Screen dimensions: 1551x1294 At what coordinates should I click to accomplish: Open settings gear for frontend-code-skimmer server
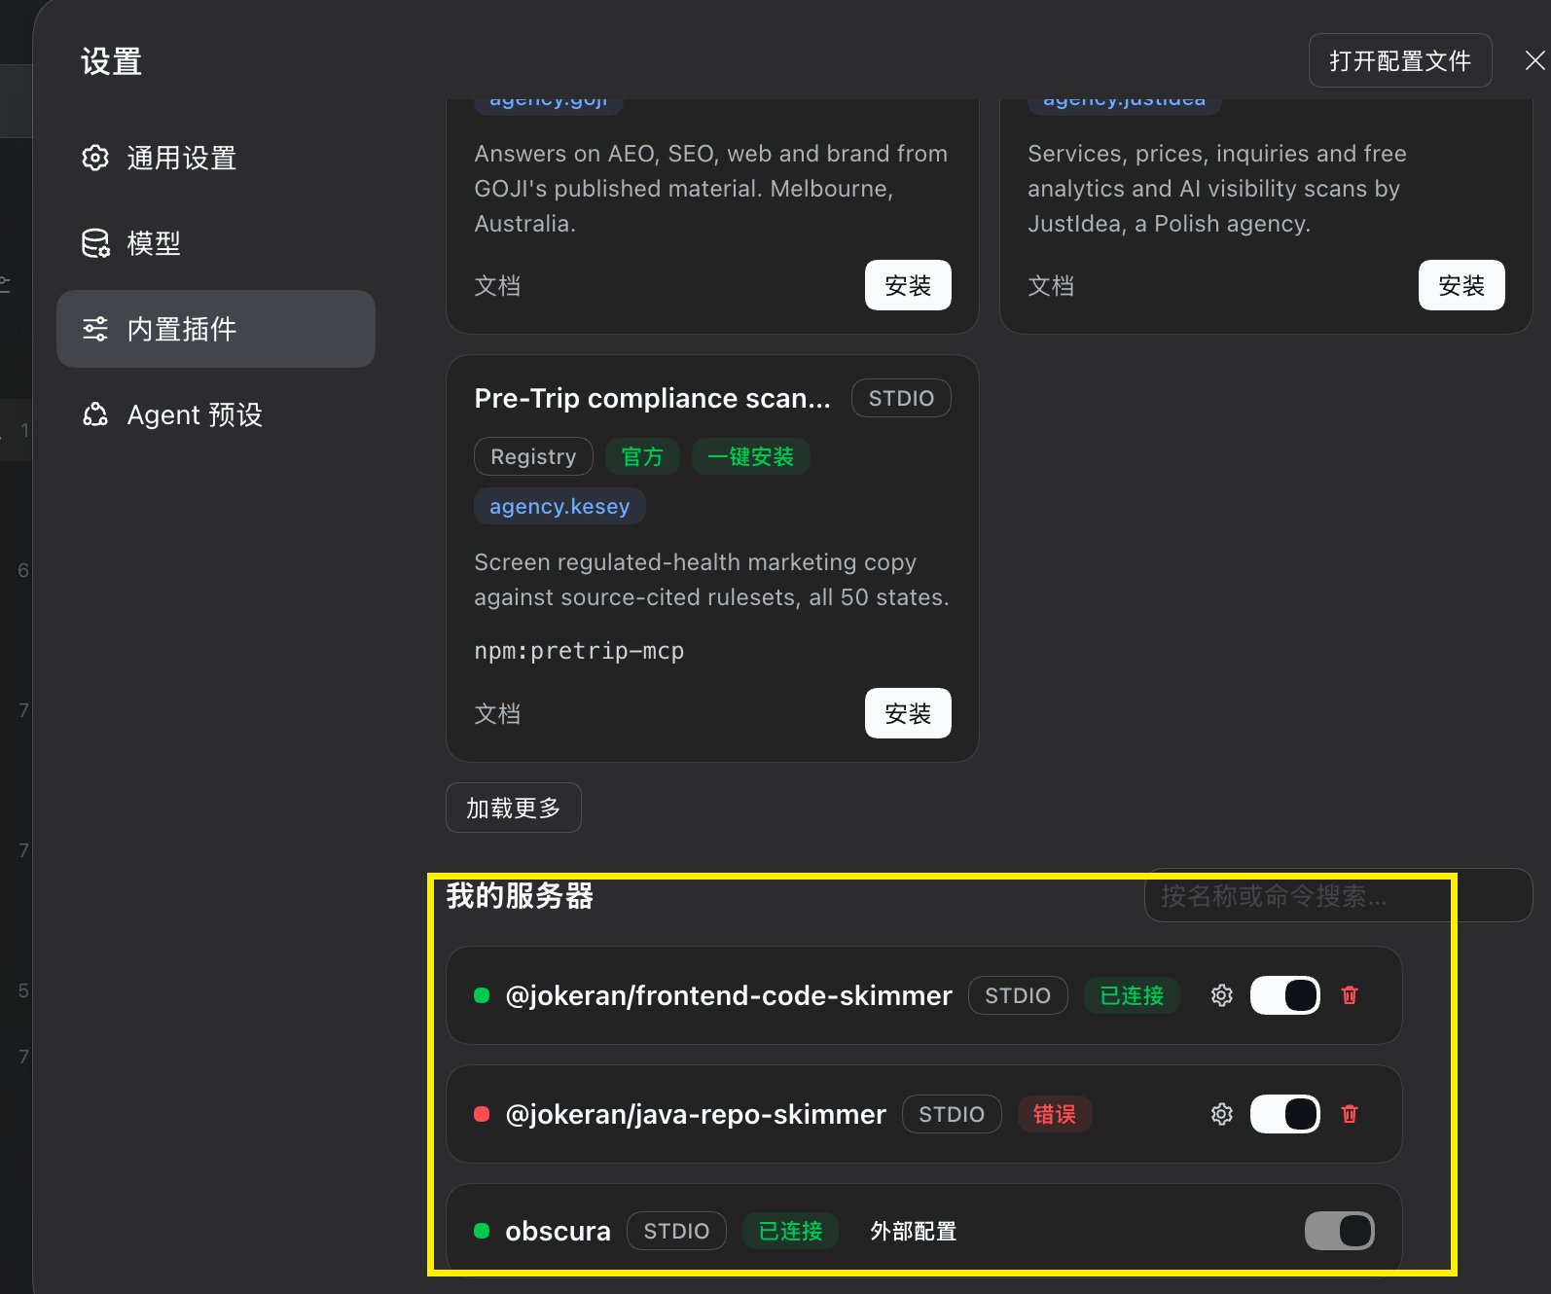coord(1221,995)
